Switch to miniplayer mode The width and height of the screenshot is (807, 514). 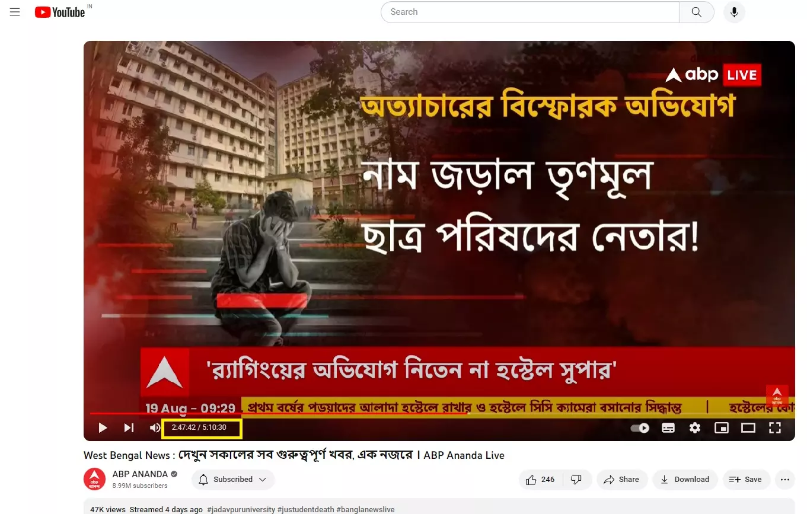[x=722, y=427]
